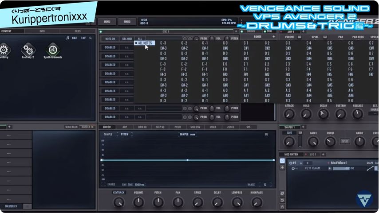This screenshot has width=379, height=213.
Task: Open the Synthstruments preset bank icon
Action: pyautogui.click(x=53, y=50)
